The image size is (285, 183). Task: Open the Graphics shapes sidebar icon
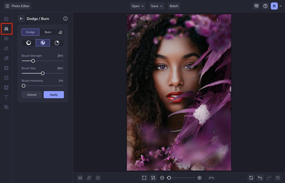click(x=6, y=78)
